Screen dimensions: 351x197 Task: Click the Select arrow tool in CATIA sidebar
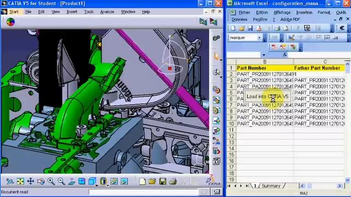pyautogui.click(x=216, y=56)
